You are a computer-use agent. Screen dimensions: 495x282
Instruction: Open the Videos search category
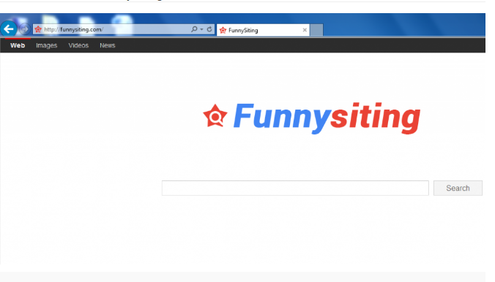(x=78, y=45)
